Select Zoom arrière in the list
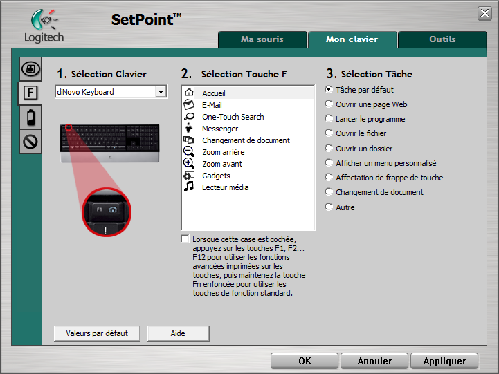This screenshot has width=499, height=374. point(248,152)
